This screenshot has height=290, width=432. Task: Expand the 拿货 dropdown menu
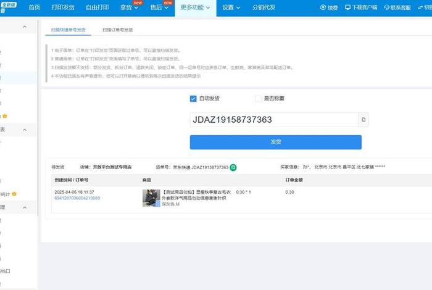pyautogui.click(x=129, y=7)
